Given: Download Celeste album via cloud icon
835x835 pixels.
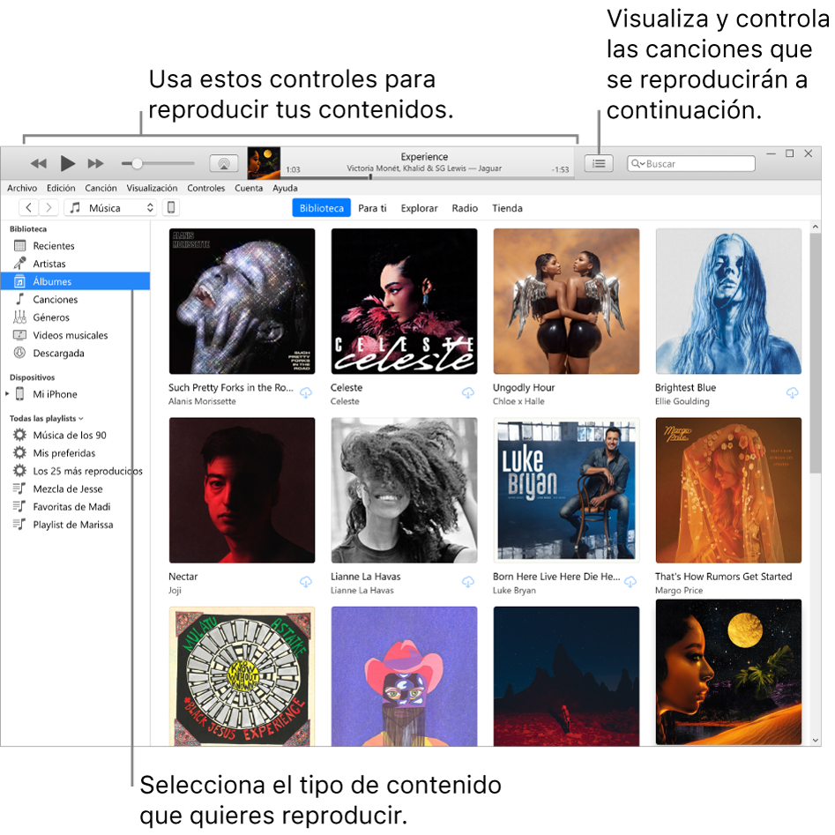Looking at the screenshot, I should click(468, 393).
